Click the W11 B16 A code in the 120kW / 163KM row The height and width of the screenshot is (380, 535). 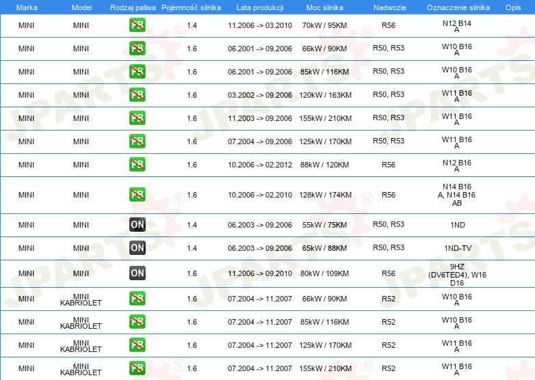point(457,96)
